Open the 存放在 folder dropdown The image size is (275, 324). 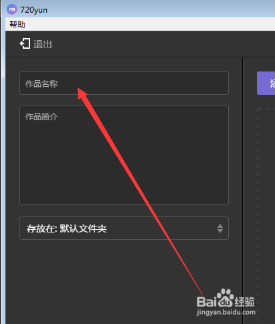click(x=124, y=228)
